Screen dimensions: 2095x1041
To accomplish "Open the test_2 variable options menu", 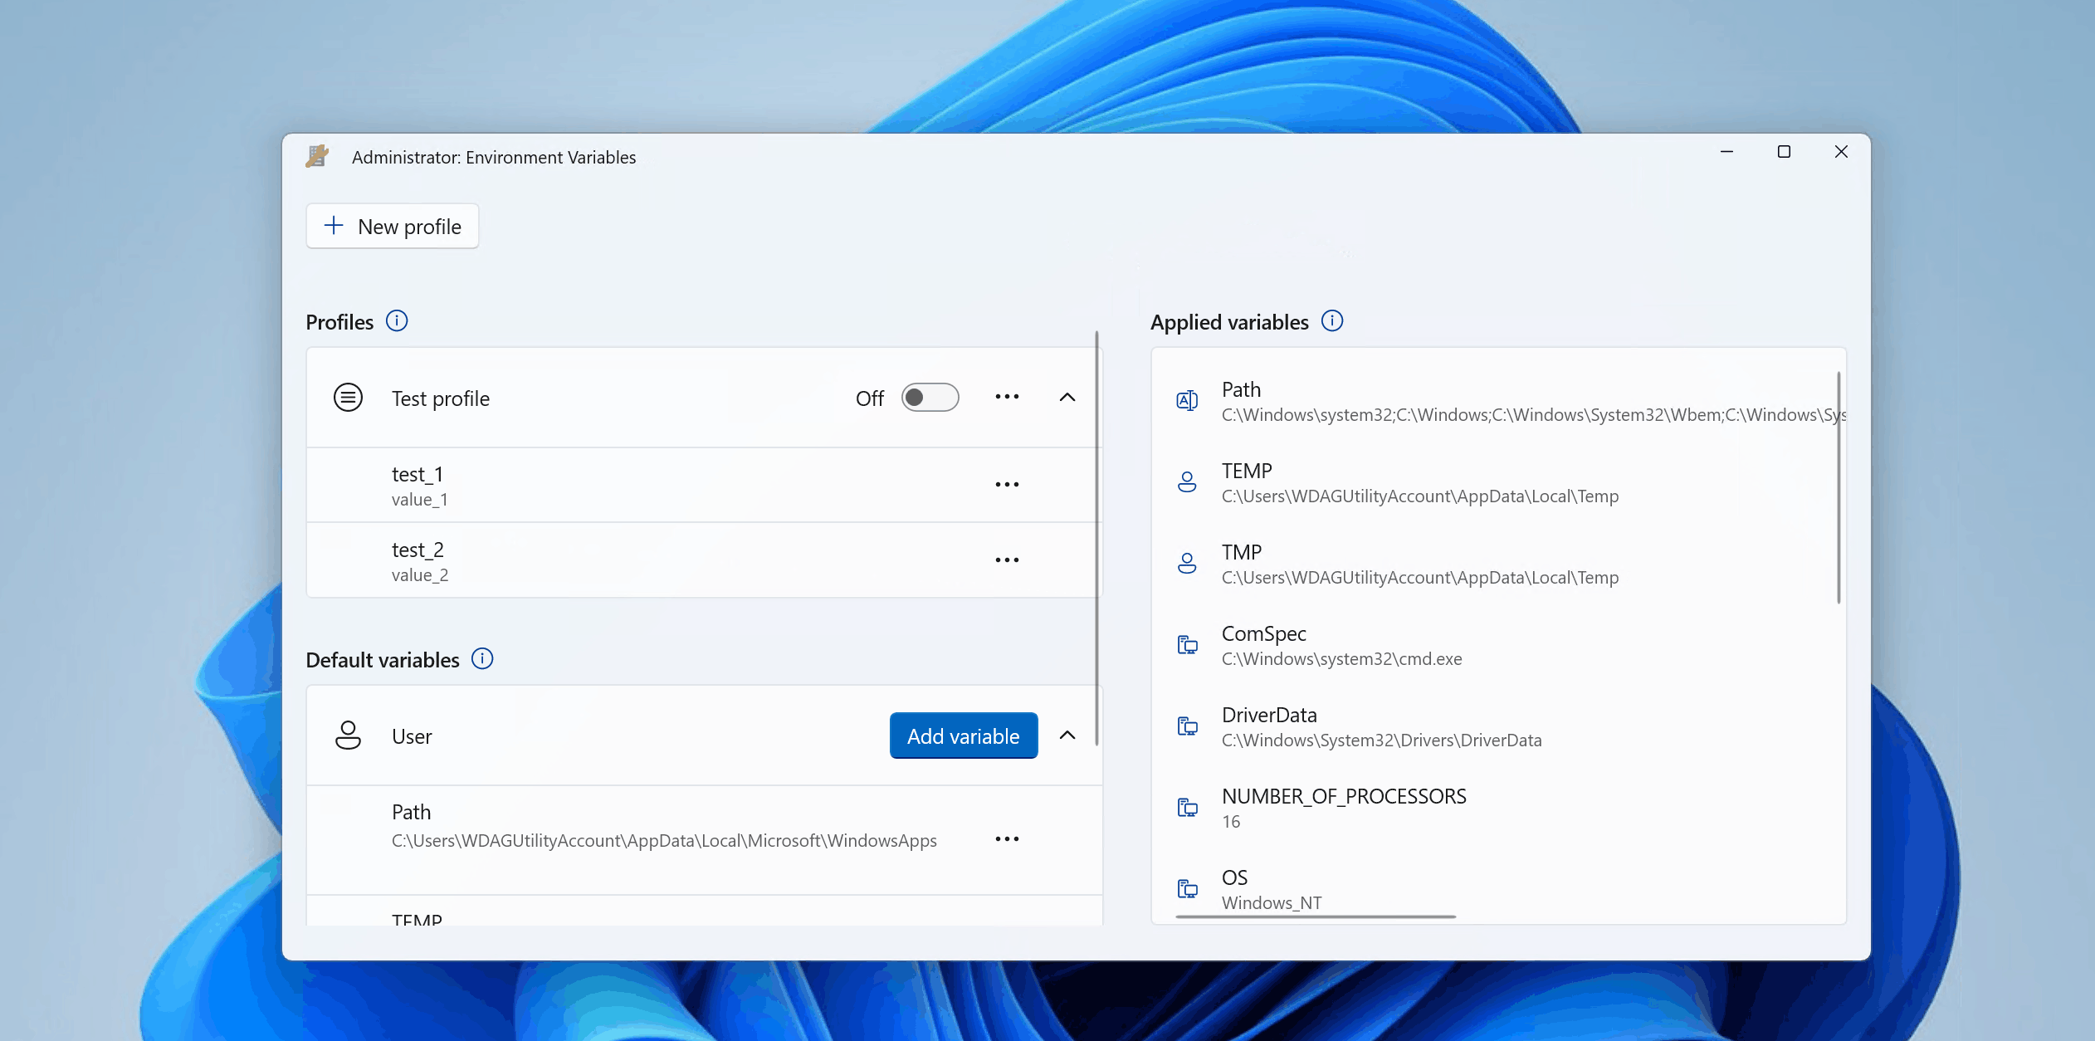I will tap(1006, 560).
